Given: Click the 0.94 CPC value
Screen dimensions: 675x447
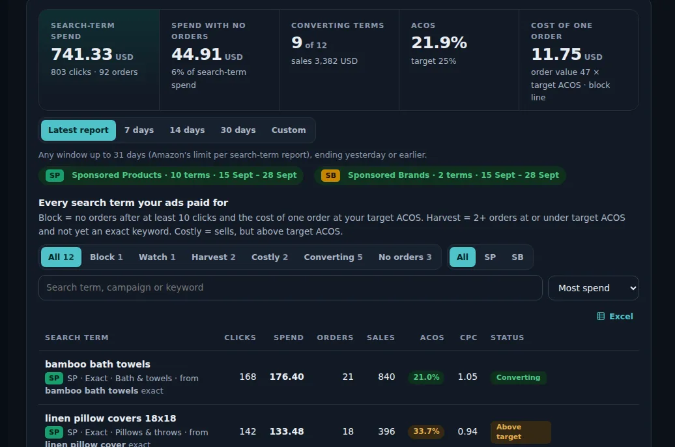Looking at the screenshot, I should point(468,431).
